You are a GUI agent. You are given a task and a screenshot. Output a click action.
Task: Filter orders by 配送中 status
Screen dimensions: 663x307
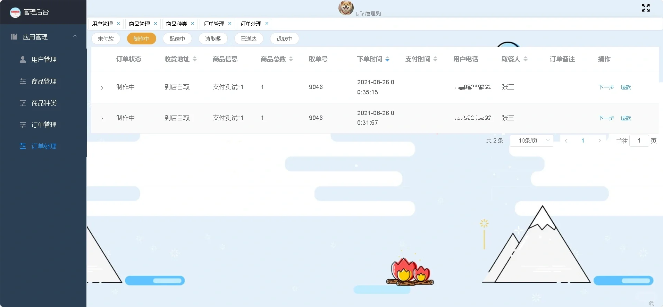(x=177, y=39)
